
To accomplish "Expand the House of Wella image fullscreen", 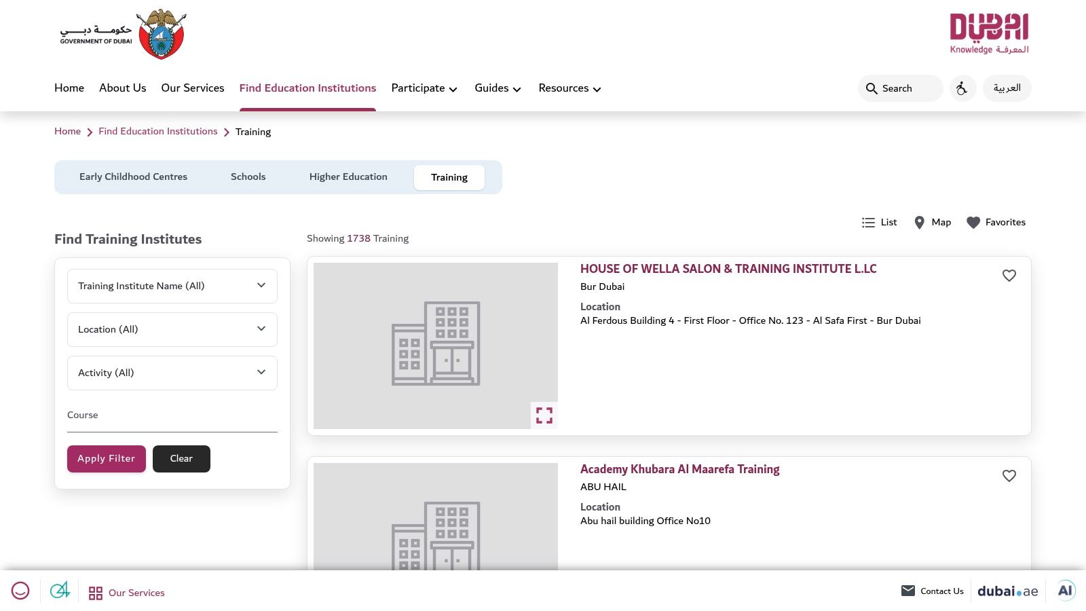I will [x=544, y=415].
